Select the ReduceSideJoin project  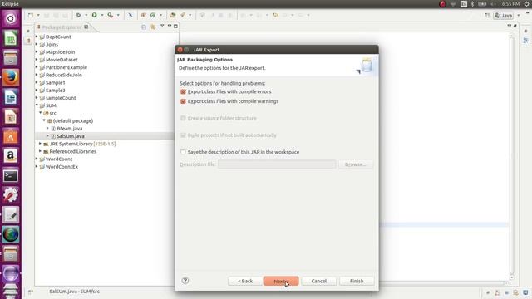tap(63, 75)
